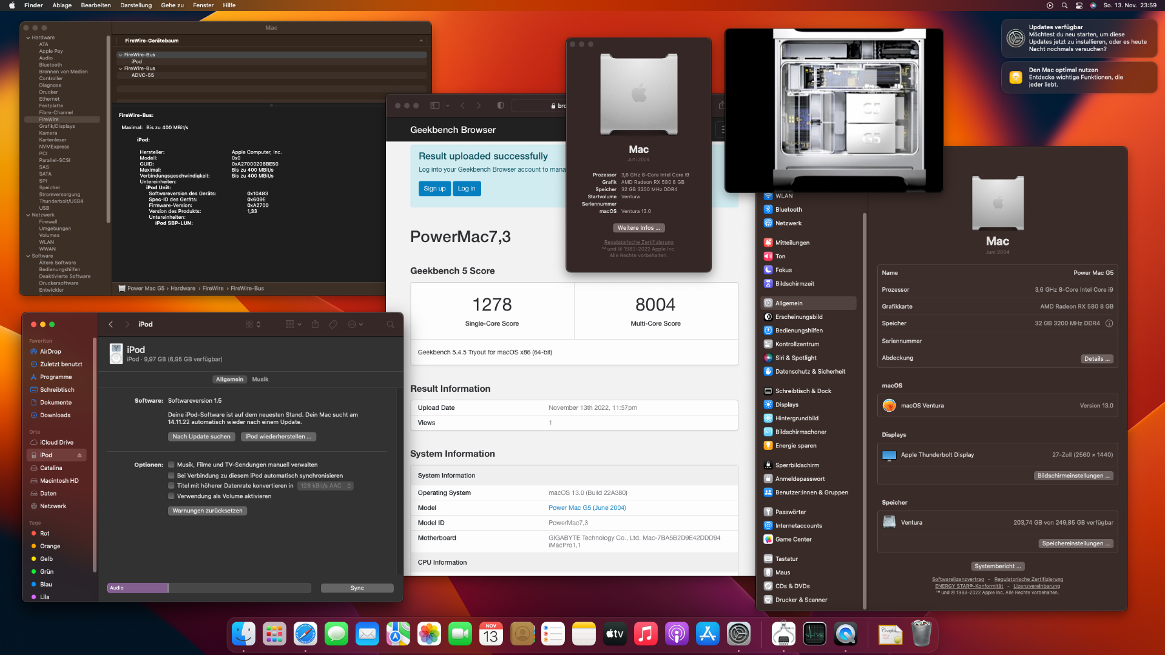The image size is (1165, 655).
Task: Click the Power Mac G5 interior thumbnail
Action: (x=834, y=110)
